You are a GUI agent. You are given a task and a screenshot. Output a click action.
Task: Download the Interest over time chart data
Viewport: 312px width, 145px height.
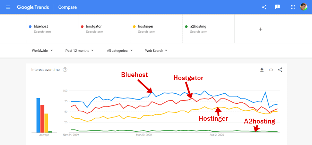coord(262,70)
